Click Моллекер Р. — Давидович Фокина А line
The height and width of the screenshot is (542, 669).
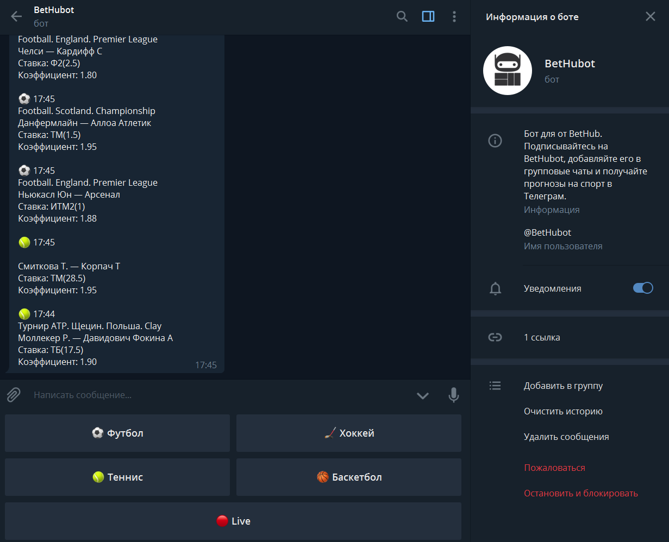coord(95,338)
